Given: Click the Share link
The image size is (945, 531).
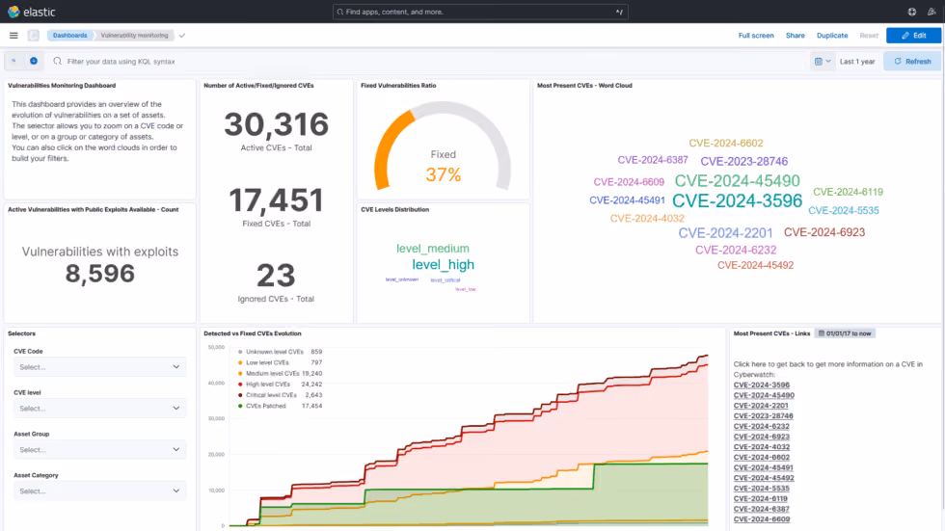Looking at the screenshot, I should (795, 36).
